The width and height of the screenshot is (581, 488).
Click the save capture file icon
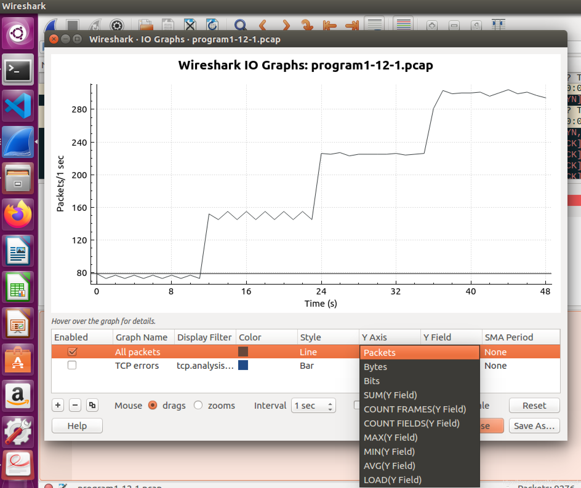(x=168, y=25)
